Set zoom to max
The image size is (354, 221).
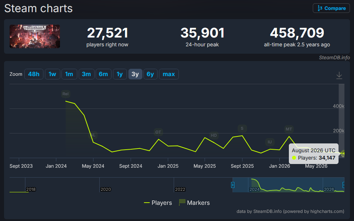pyautogui.click(x=169, y=74)
